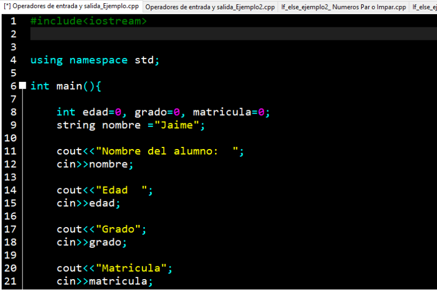
Task: Open the If_else_ejemplo2_ Numeros Par o Impar.cpp tab
Action: coord(343,7)
